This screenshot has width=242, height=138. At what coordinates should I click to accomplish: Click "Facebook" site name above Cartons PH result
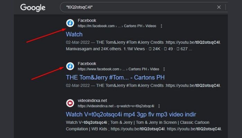(87, 63)
